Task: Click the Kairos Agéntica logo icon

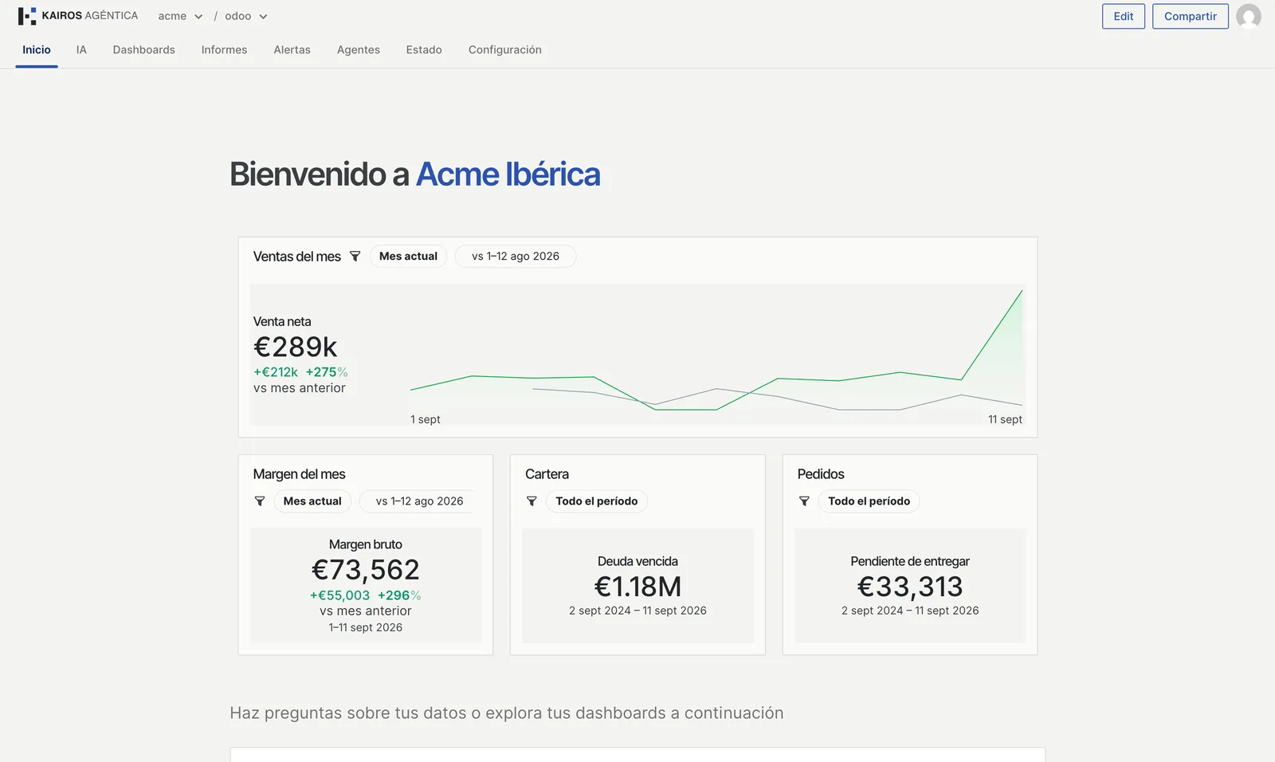Action: [27, 16]
